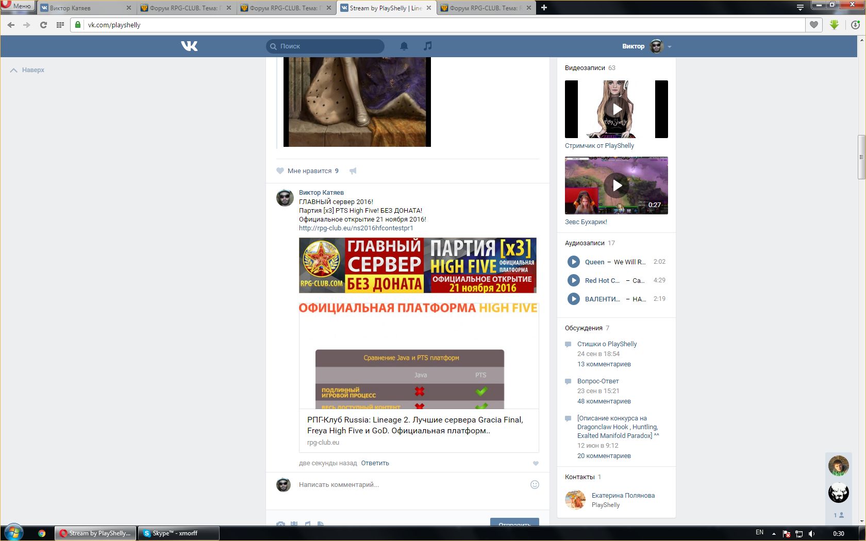Image resolution: width=866 pixels, height=541 pixels.
Task: Share the post with the megaphone icon
Action: [353, 171]
